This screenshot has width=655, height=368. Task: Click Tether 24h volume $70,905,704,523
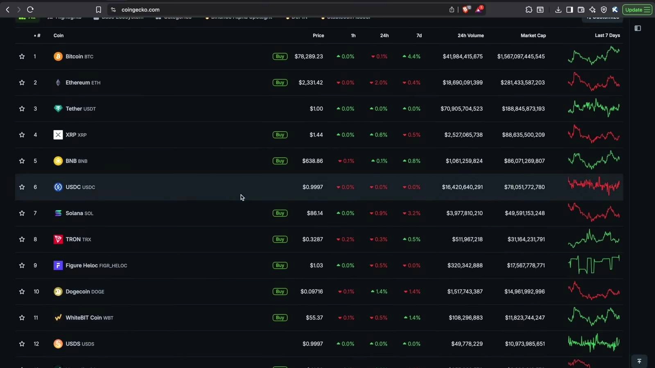click(461, 109)
